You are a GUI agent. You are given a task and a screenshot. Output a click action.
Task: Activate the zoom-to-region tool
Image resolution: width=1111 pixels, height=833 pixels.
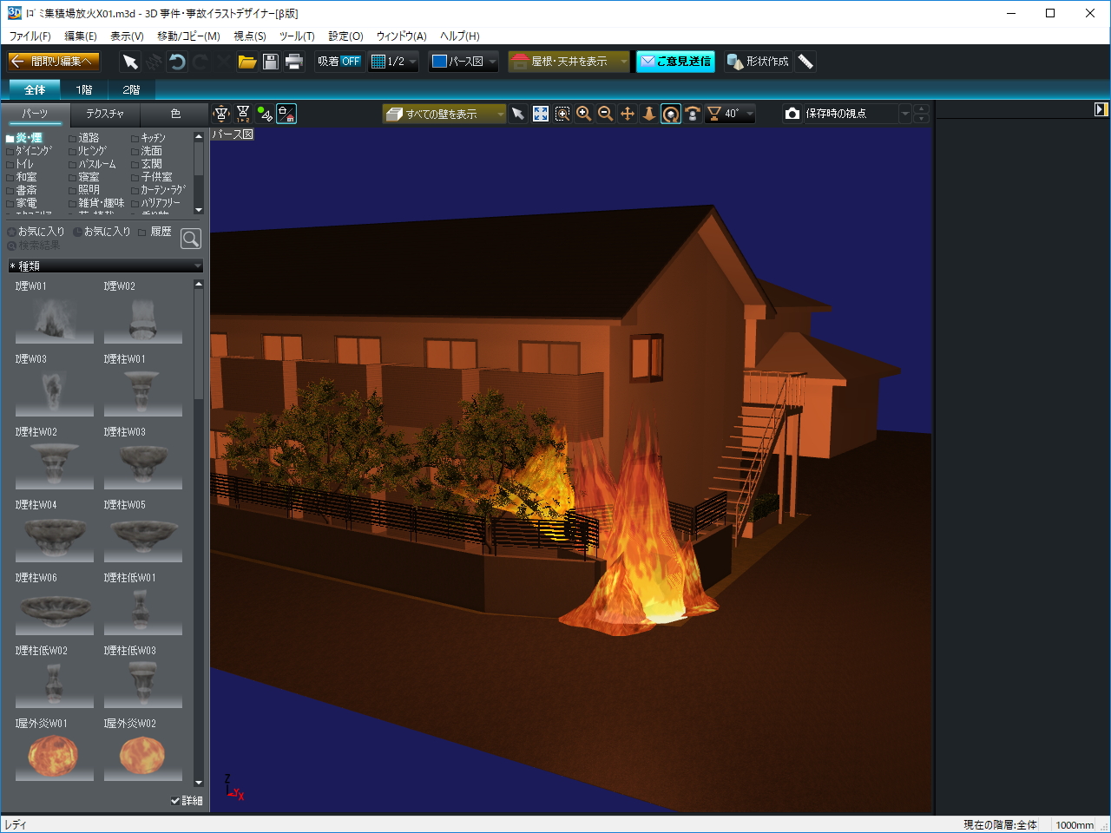tap(562, 114)
